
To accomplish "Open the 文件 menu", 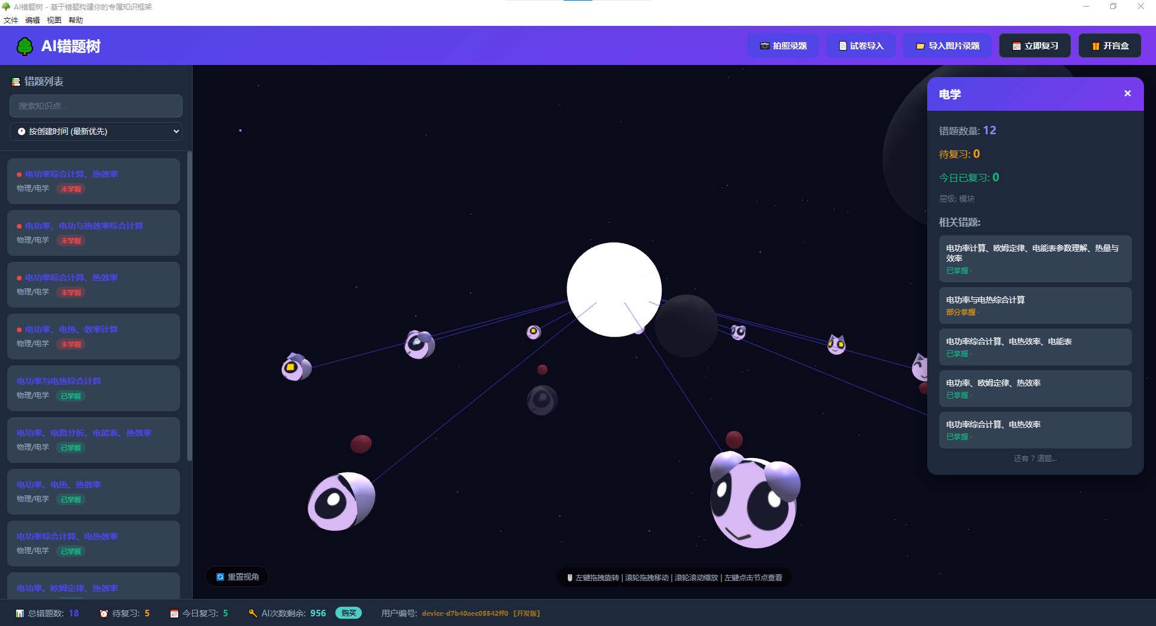I will click(x=11, y=20).
